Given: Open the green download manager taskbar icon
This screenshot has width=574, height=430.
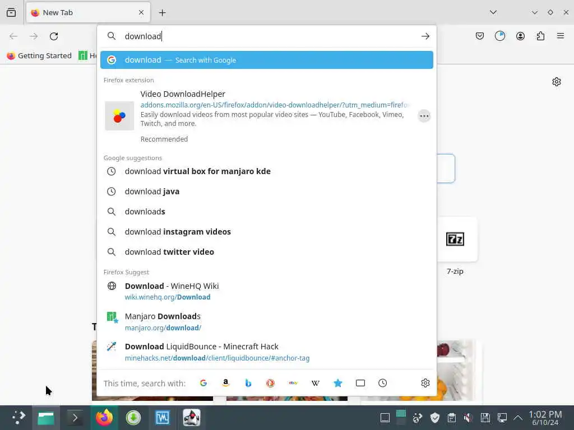Looking at the screenshot, I should coord(133,418).
